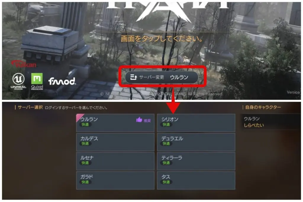Image resolution: width=303 pixels, height=202 pixels.
Task: Choose the デュラエル server
Action: [196, 142]
